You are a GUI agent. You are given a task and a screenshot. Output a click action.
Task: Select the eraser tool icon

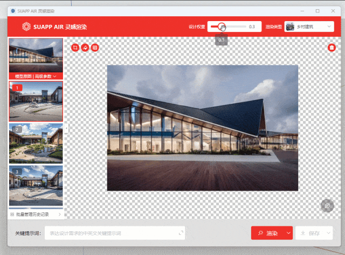(x=85, y=48)
